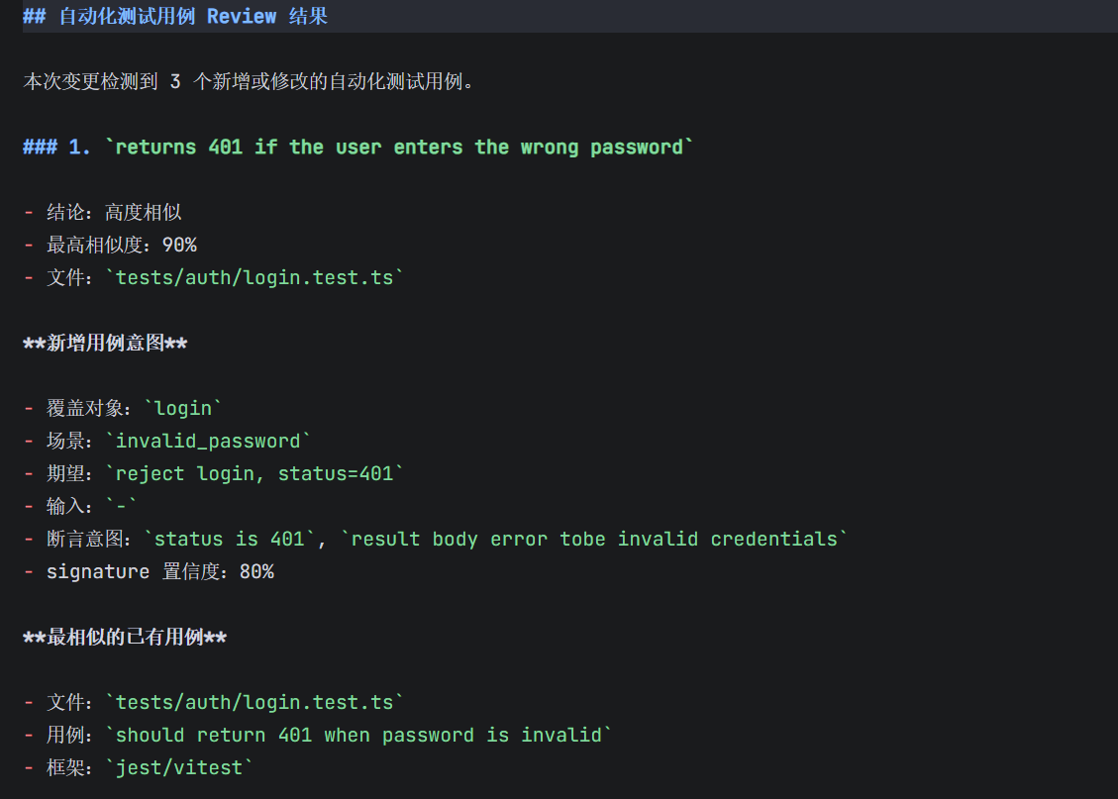Click the 最高相似度: 90% line
This screenshot has width=1118, height=799.
tap(121, 246)
